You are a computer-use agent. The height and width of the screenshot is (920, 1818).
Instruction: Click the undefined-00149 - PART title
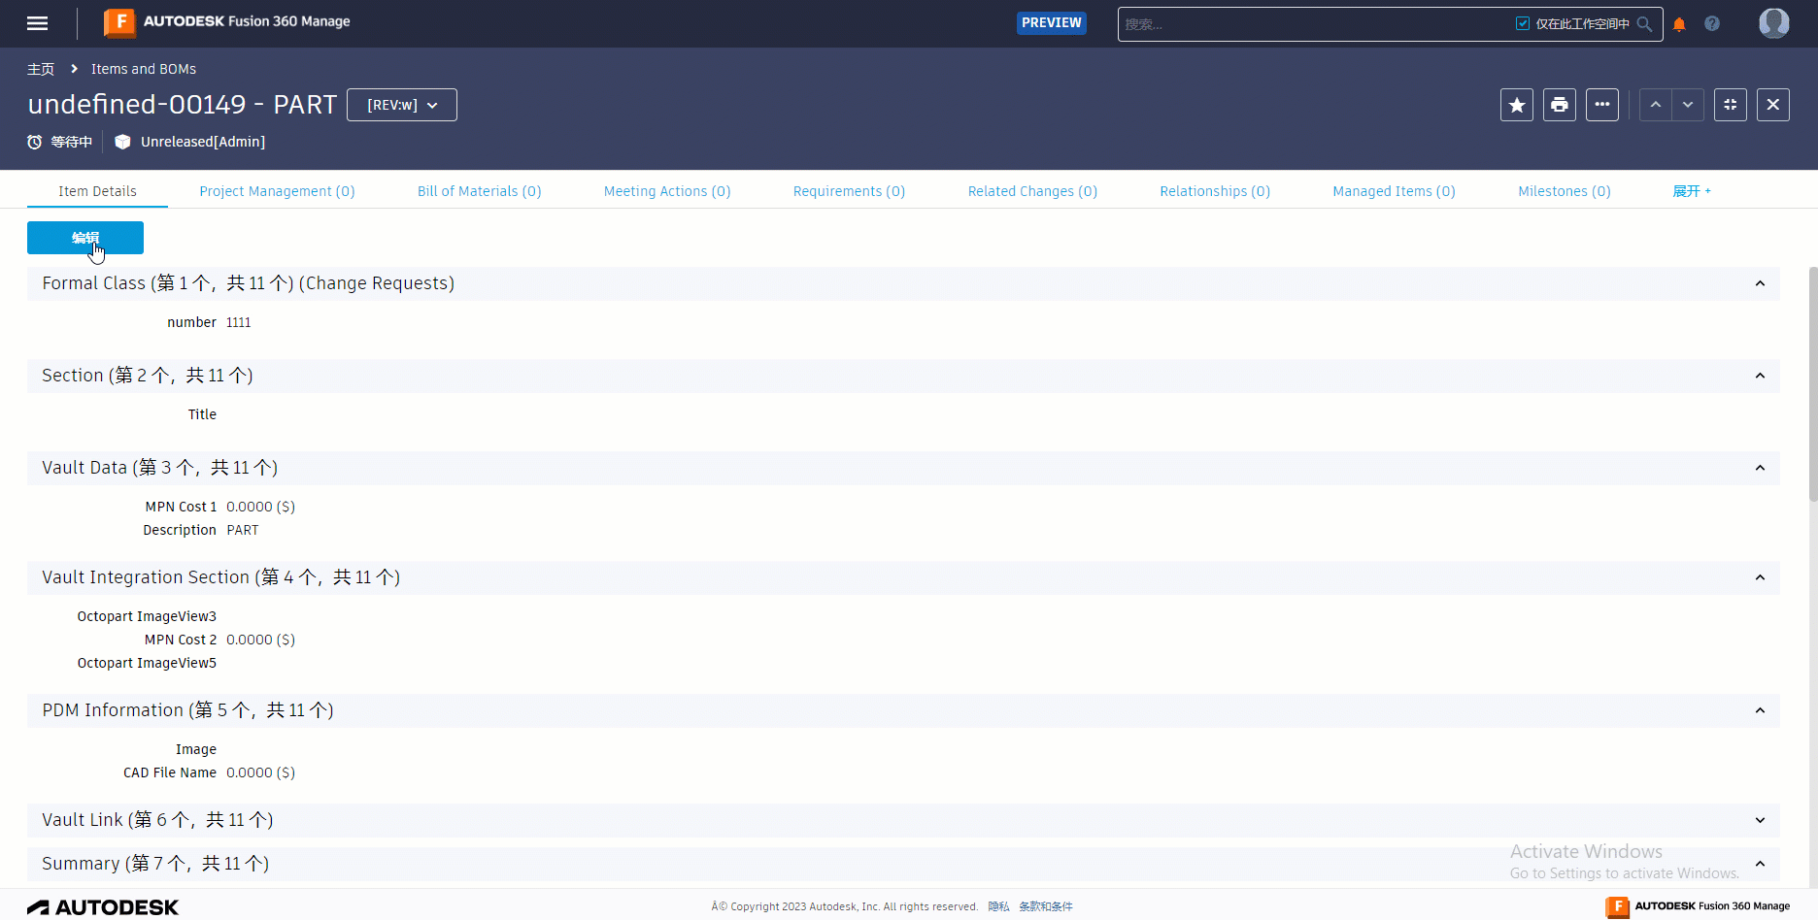183,104
